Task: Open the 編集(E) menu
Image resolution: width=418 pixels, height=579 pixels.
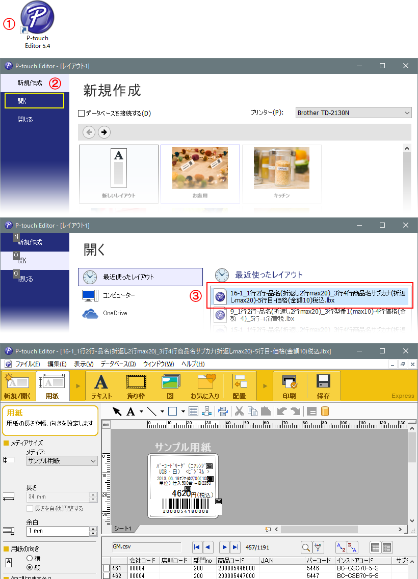Action: (x=57, y=364)
